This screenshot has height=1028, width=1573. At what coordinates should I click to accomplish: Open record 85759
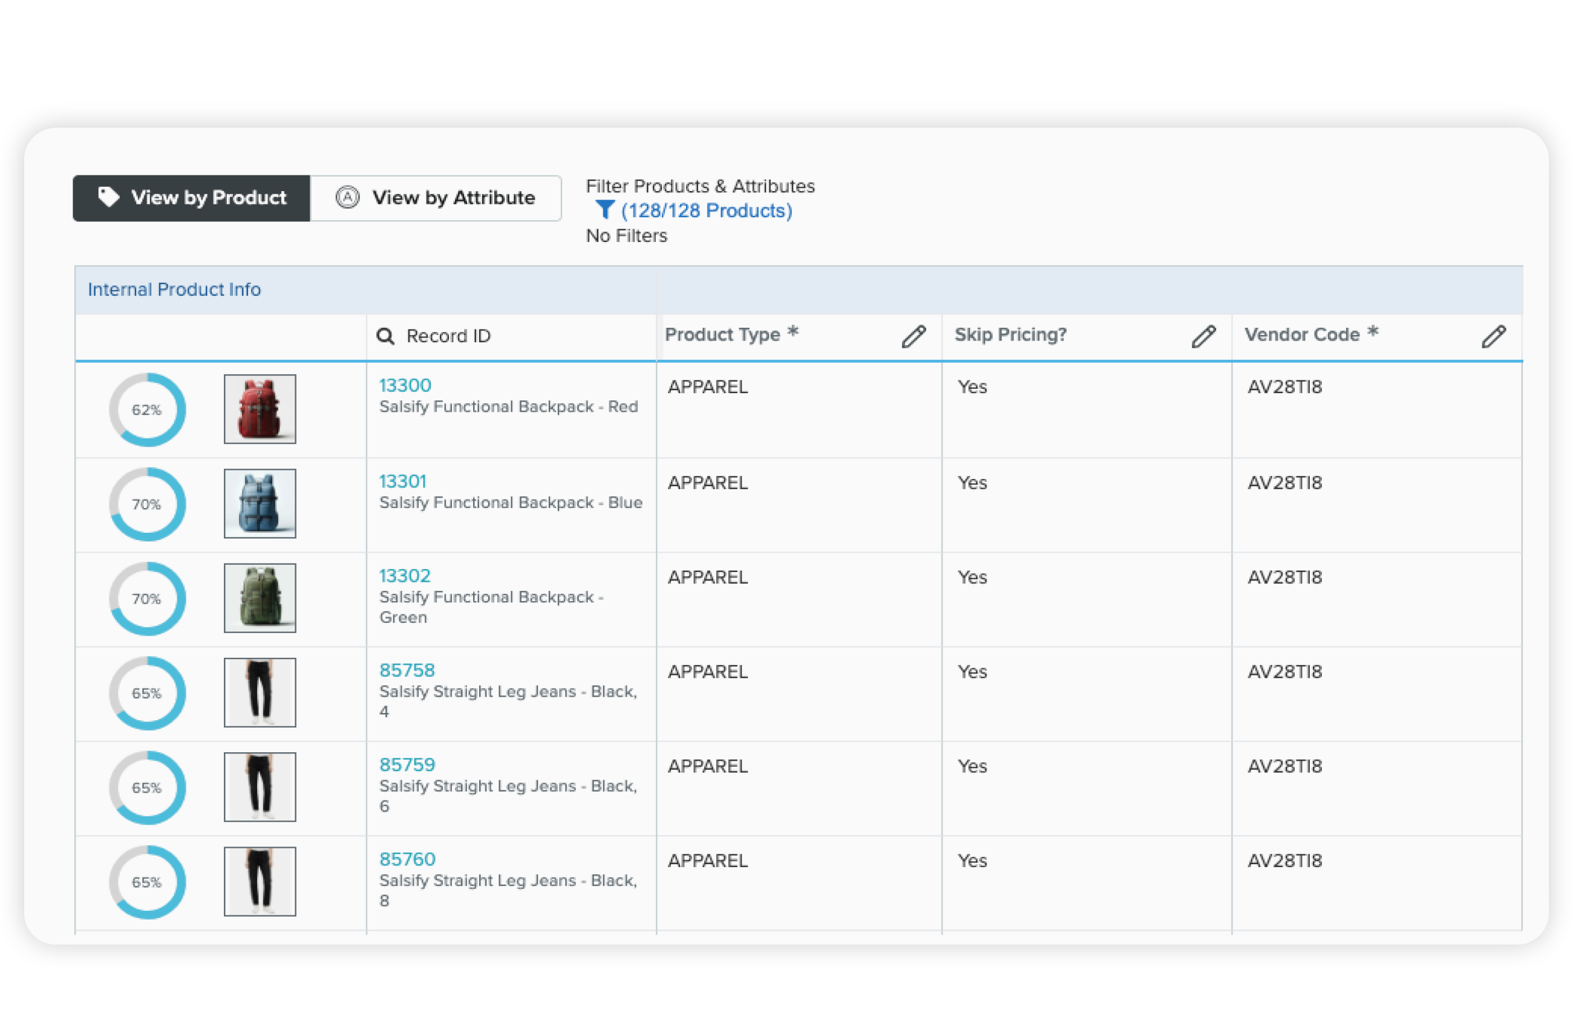407,764
